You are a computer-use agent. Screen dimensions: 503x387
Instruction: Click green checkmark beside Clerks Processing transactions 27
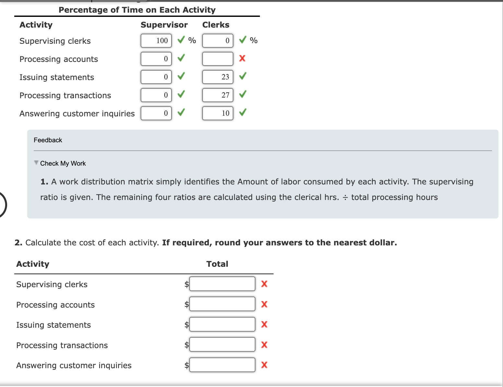pos(243,94)
